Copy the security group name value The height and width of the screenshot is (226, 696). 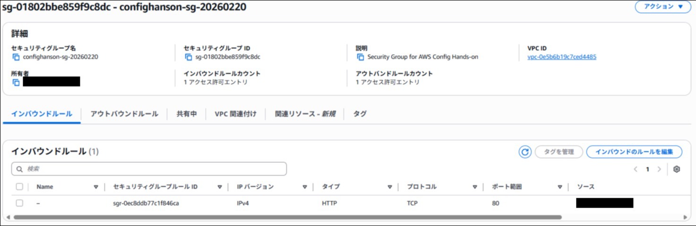[x=17, y=57]
